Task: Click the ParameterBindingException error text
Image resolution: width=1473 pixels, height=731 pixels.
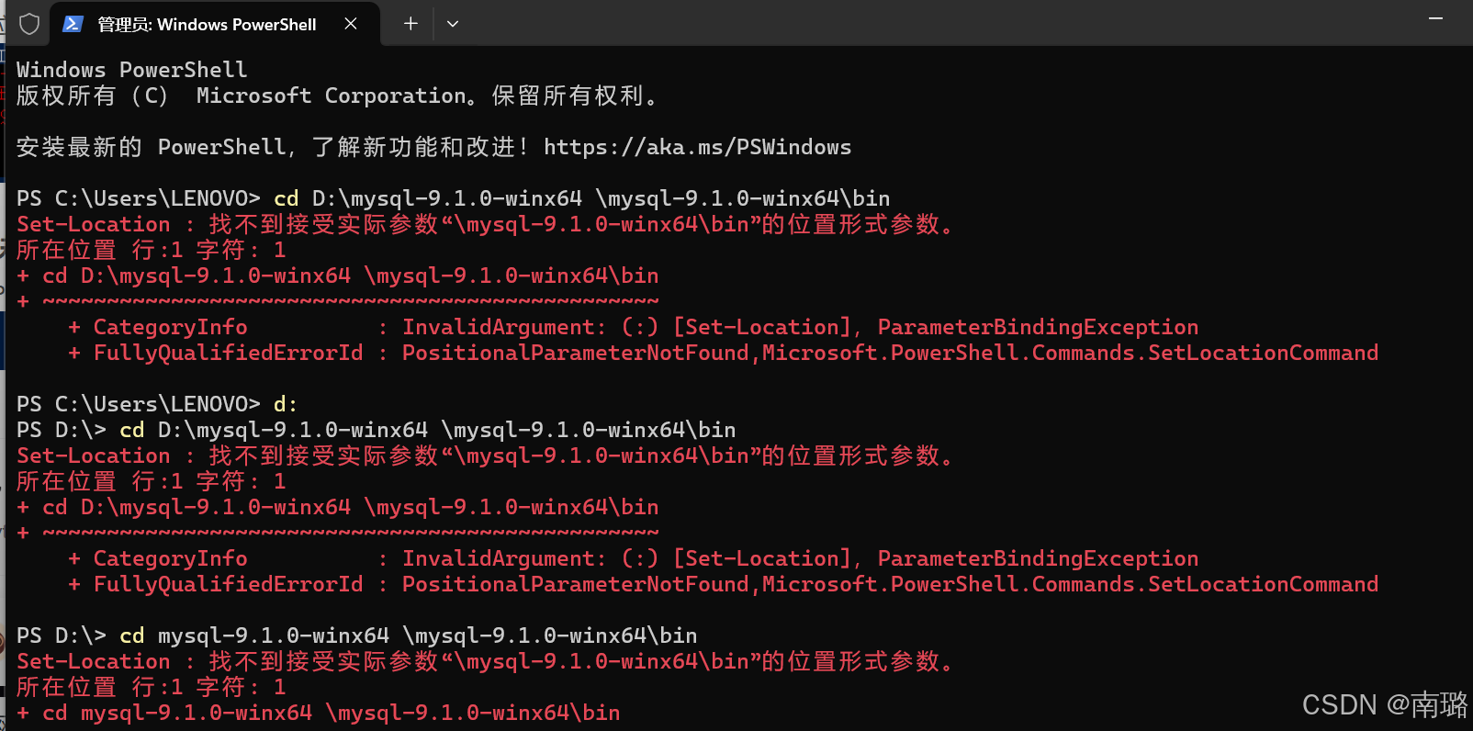Action: 1036,326
